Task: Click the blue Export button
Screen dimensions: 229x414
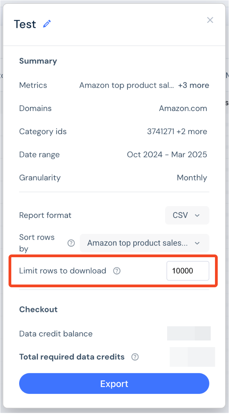Action: [114, 384]
